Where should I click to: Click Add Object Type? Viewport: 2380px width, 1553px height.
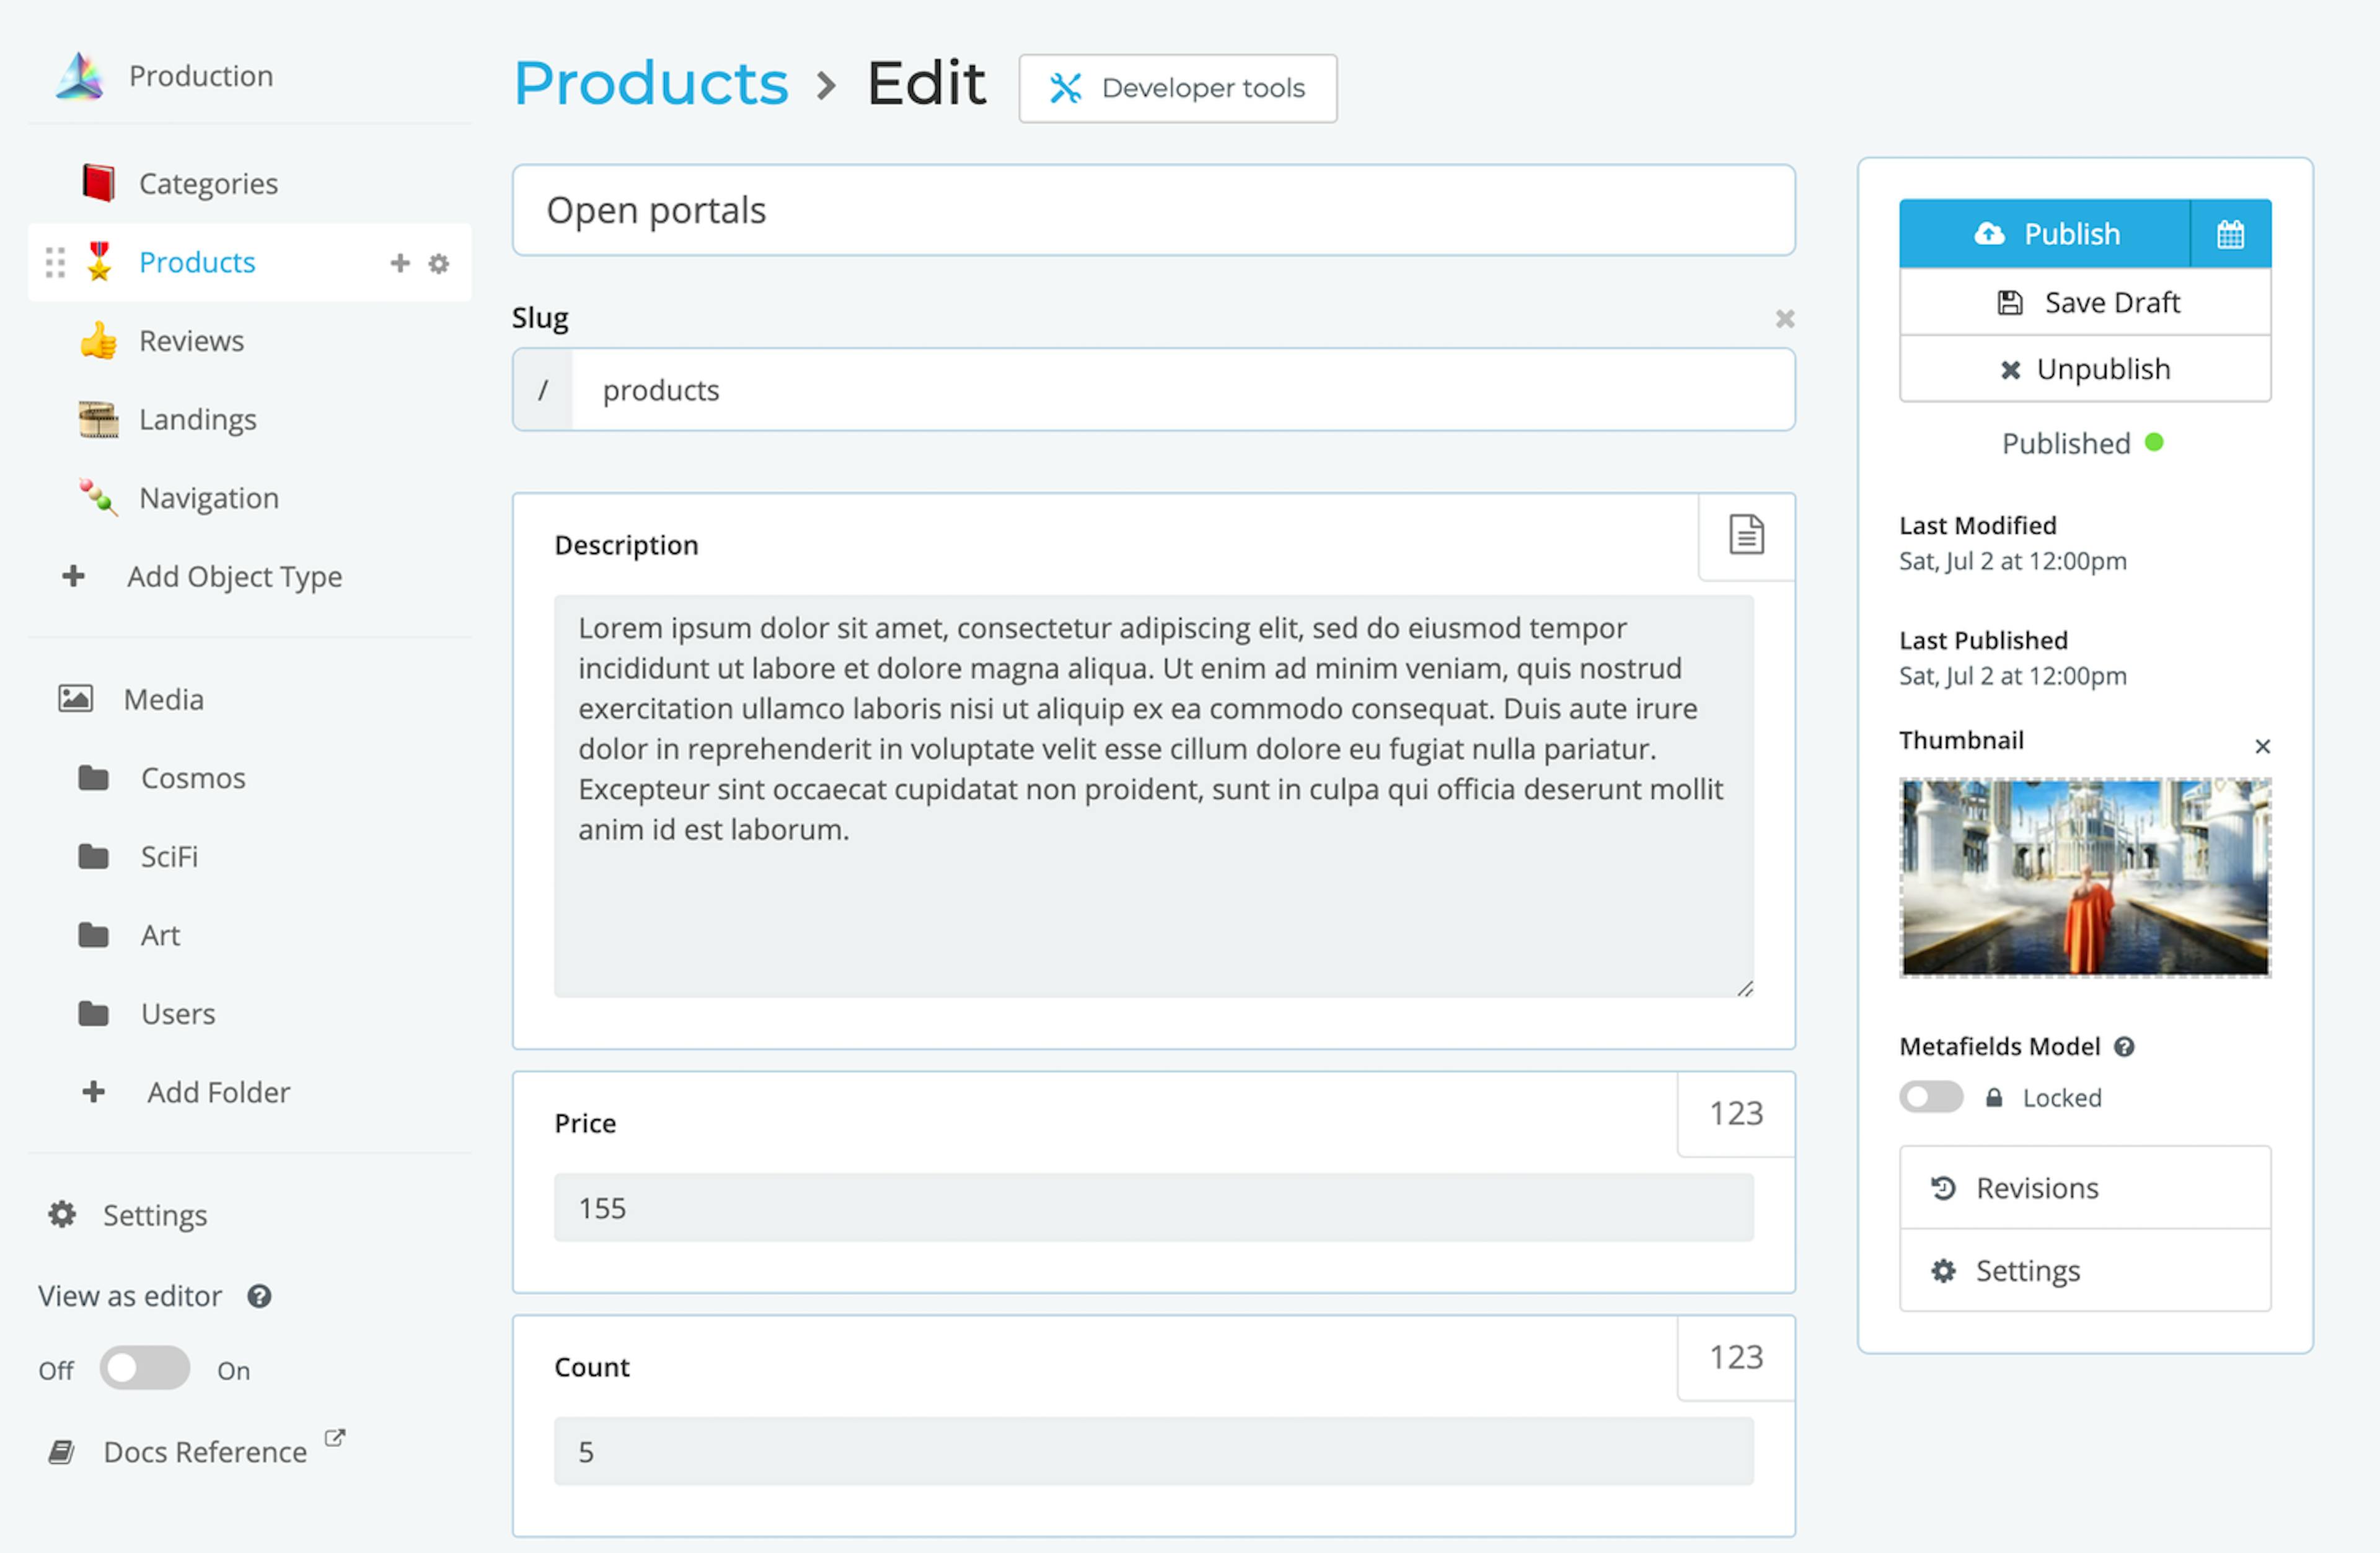[x=234, y=577]
